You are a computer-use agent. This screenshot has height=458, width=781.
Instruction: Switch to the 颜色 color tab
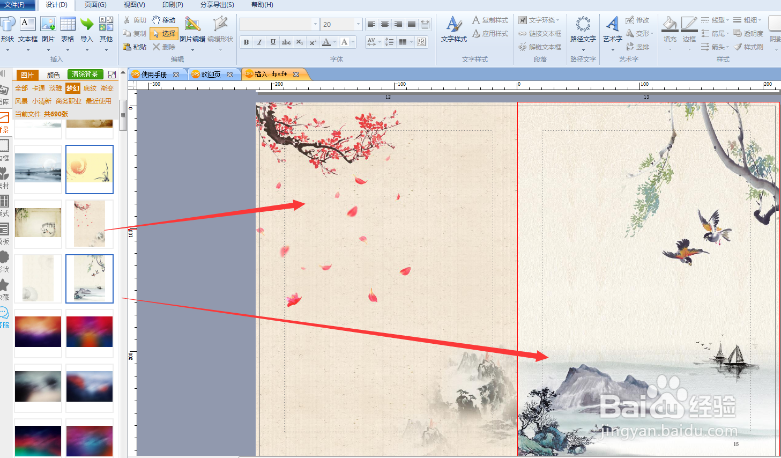coord(54,75)
